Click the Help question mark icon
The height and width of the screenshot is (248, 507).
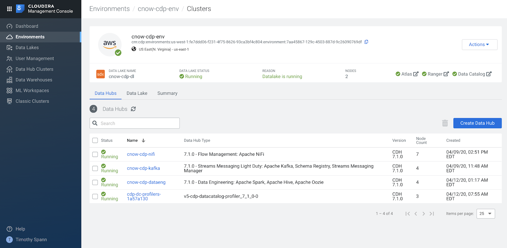click(x=10, y=229)
